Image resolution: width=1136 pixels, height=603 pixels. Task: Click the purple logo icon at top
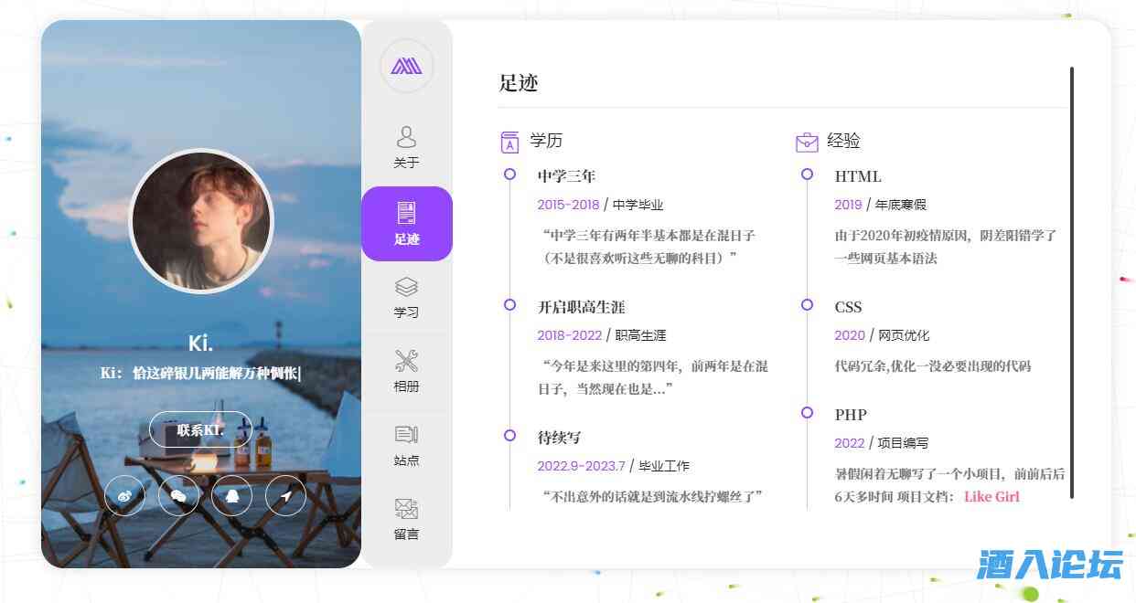406,66
